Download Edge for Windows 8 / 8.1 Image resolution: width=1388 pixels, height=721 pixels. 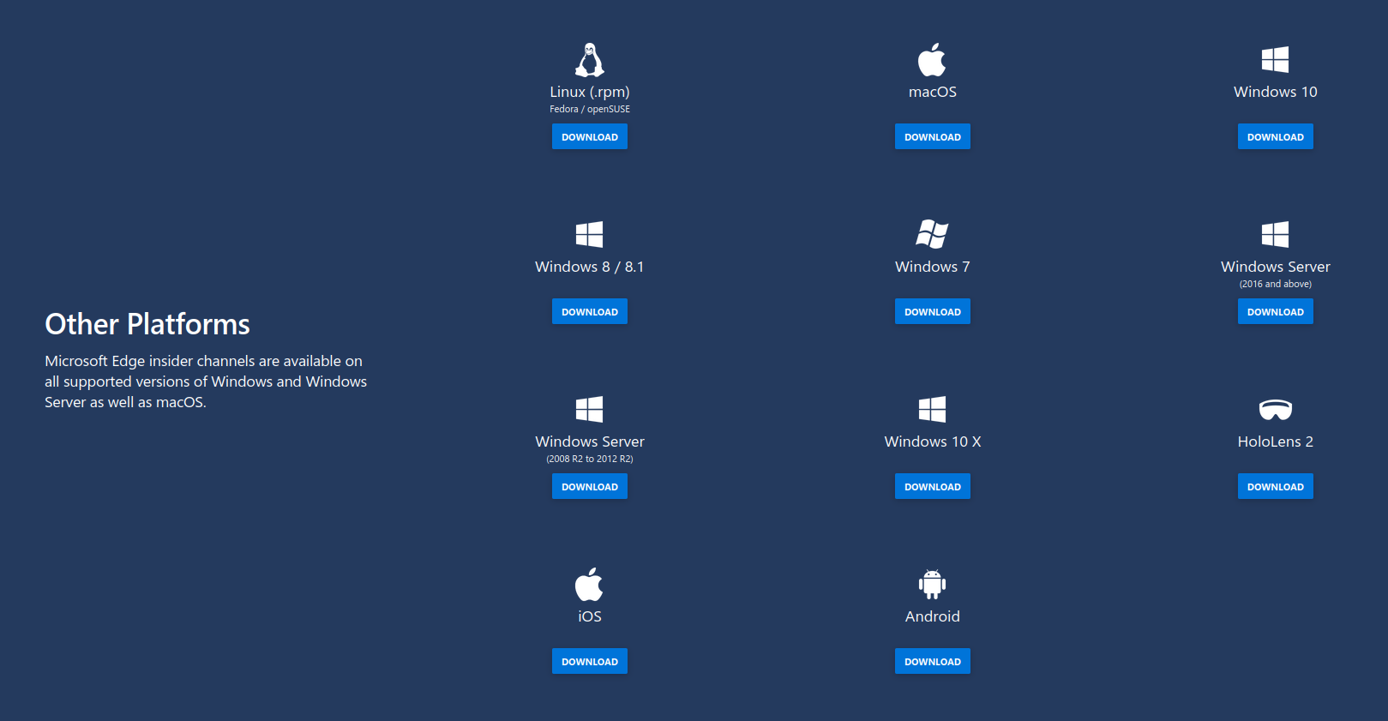click(590, 311)
